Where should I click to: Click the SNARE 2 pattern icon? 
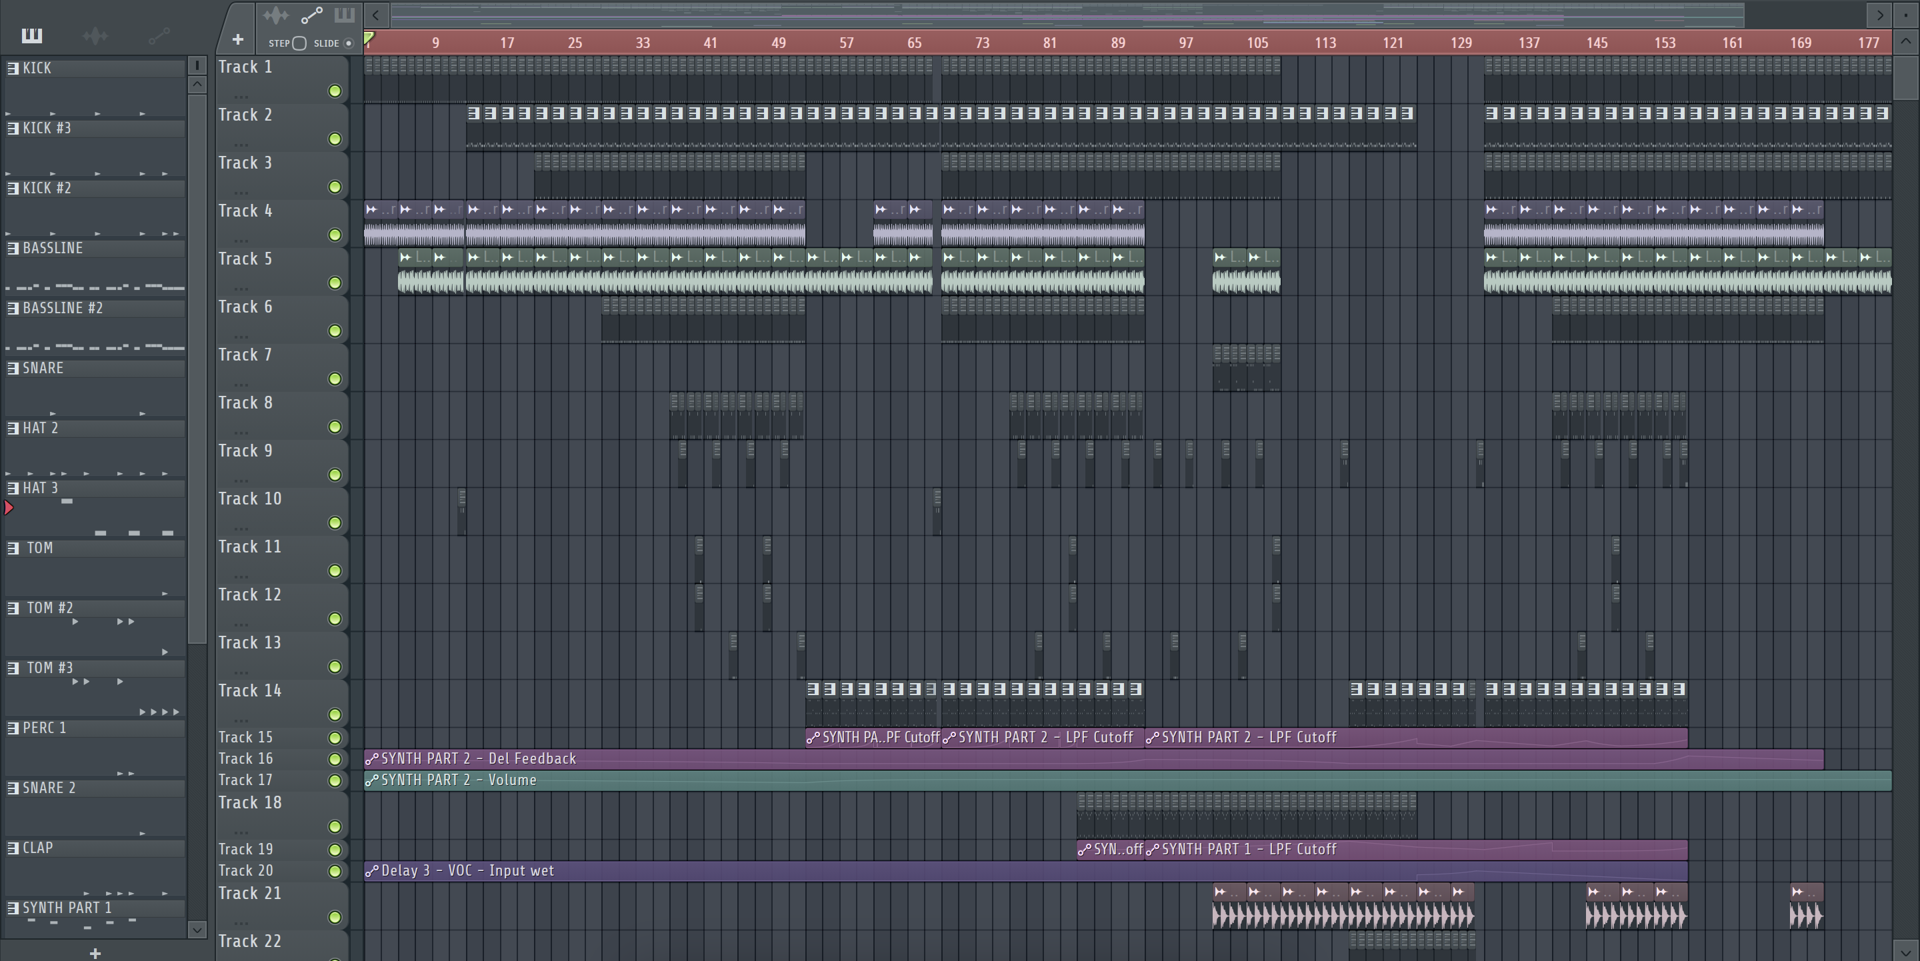[13, 788]
